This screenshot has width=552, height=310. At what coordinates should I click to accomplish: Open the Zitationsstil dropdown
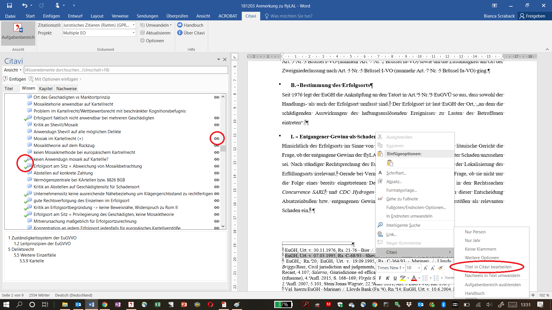coord(133,25)
